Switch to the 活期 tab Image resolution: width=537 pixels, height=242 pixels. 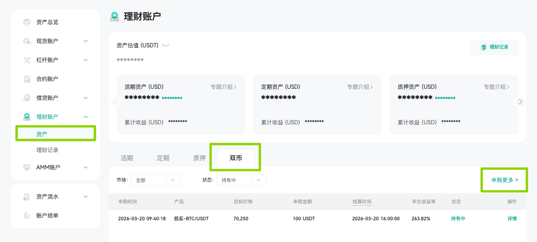pyautogui.click(x=127, y=158)
